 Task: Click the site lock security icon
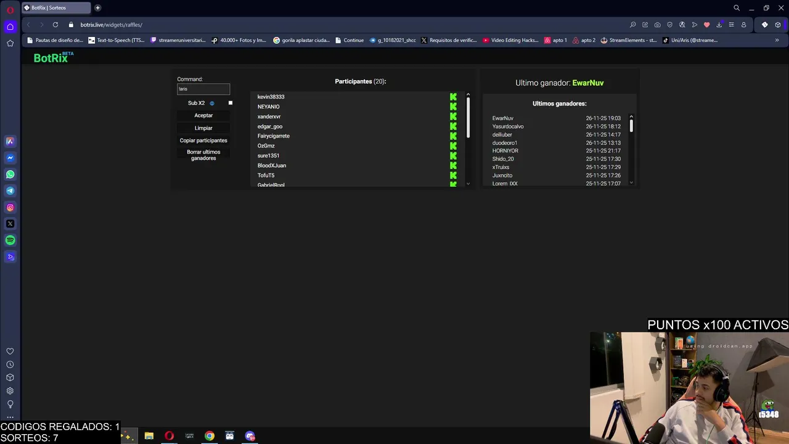71,25
